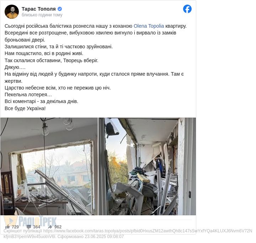256x243 pixels.
Task: Open the right photo of destroyed balcony
Action: coord(147,166)
